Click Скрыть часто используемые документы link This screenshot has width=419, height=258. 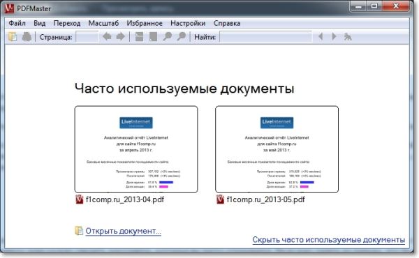coord(329,240)
